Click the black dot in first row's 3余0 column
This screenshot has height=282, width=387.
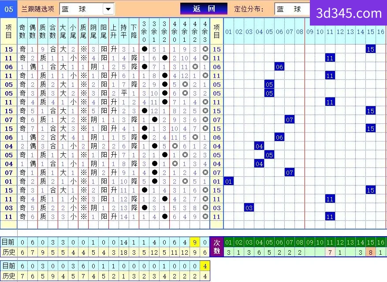[x=145, y=49]
